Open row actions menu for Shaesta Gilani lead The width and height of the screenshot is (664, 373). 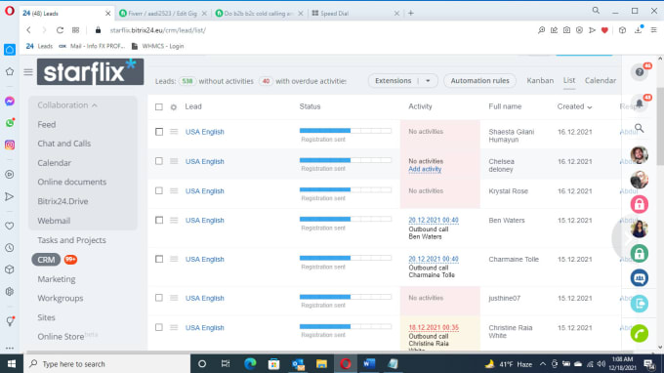(x=174, y=132)
